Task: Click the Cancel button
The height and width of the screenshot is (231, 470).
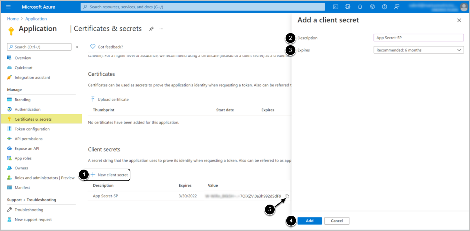Action: click(337, 221)
